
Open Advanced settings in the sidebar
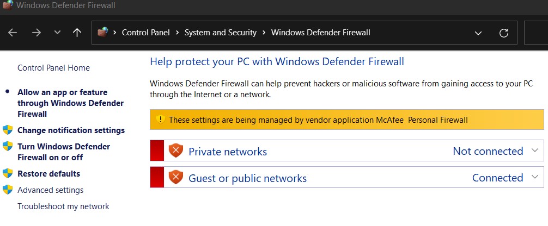point(50,190)
